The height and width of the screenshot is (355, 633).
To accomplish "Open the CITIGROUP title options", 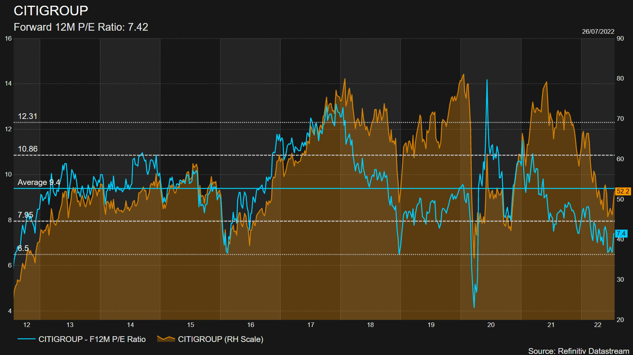I will pos(51,10).
